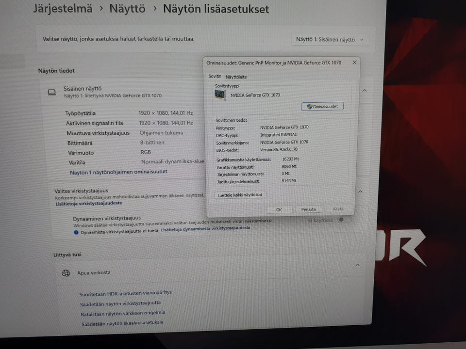Click the 16203 Mt graphics memory value
The width and height of the screenshot is (466, 349).
pos(290,159)
